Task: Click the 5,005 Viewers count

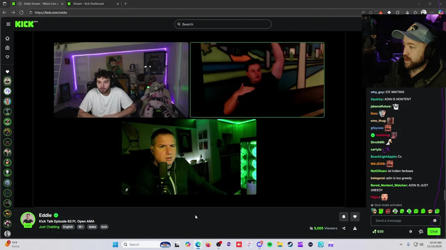Action: 323,228
